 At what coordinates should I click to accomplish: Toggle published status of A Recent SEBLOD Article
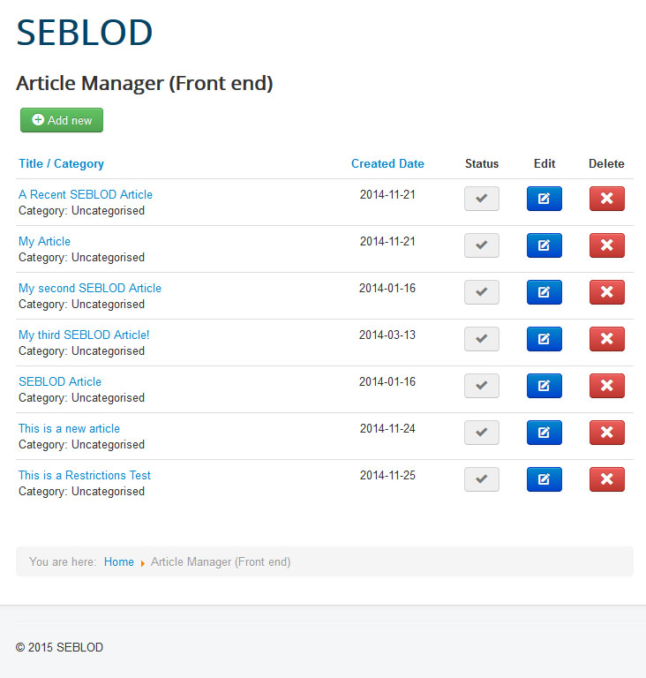click(x=482, y=199)
